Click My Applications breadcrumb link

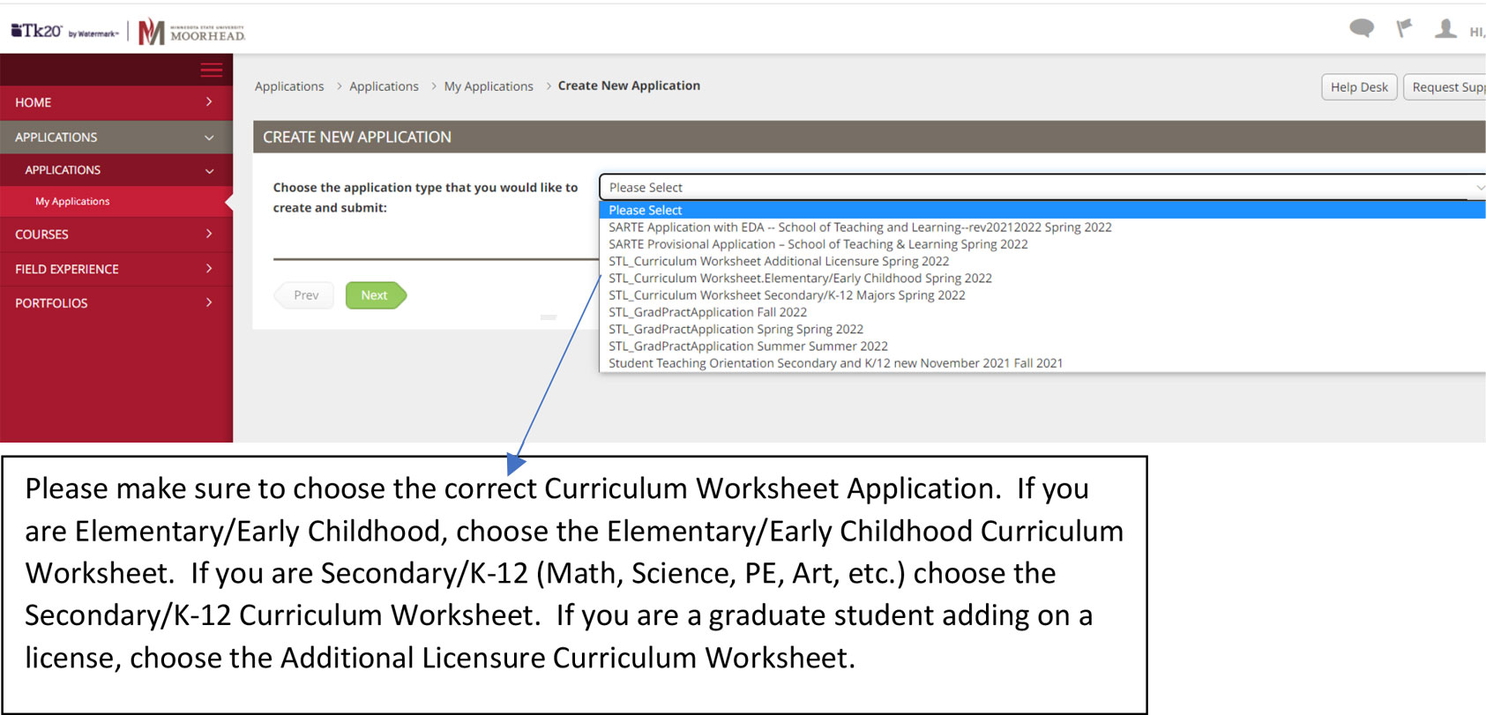[489, 86]
